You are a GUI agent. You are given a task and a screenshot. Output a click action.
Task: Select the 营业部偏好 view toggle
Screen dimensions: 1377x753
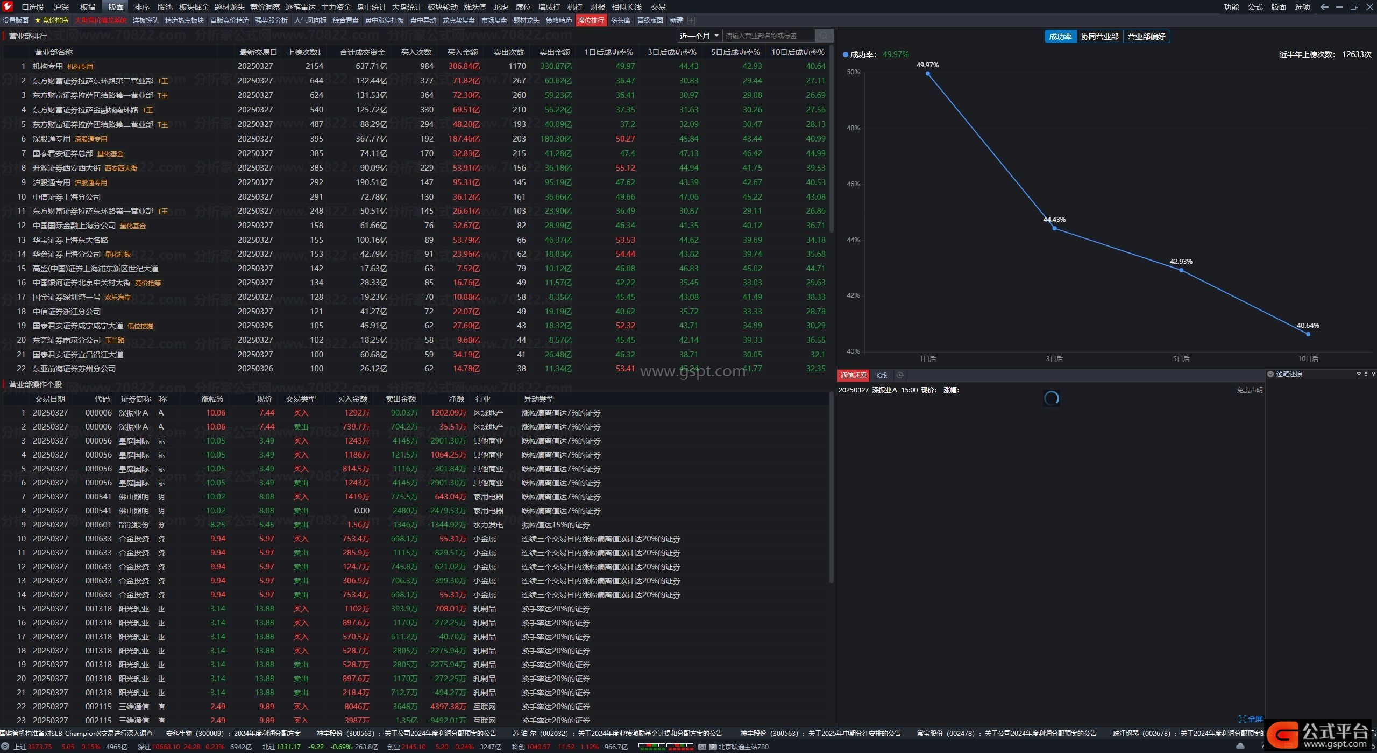1146,37
